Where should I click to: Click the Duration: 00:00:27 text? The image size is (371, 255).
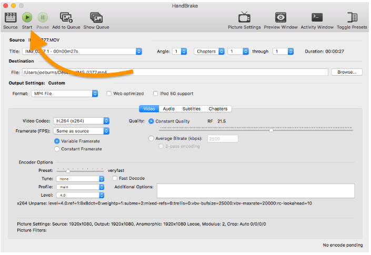(324, 52)
